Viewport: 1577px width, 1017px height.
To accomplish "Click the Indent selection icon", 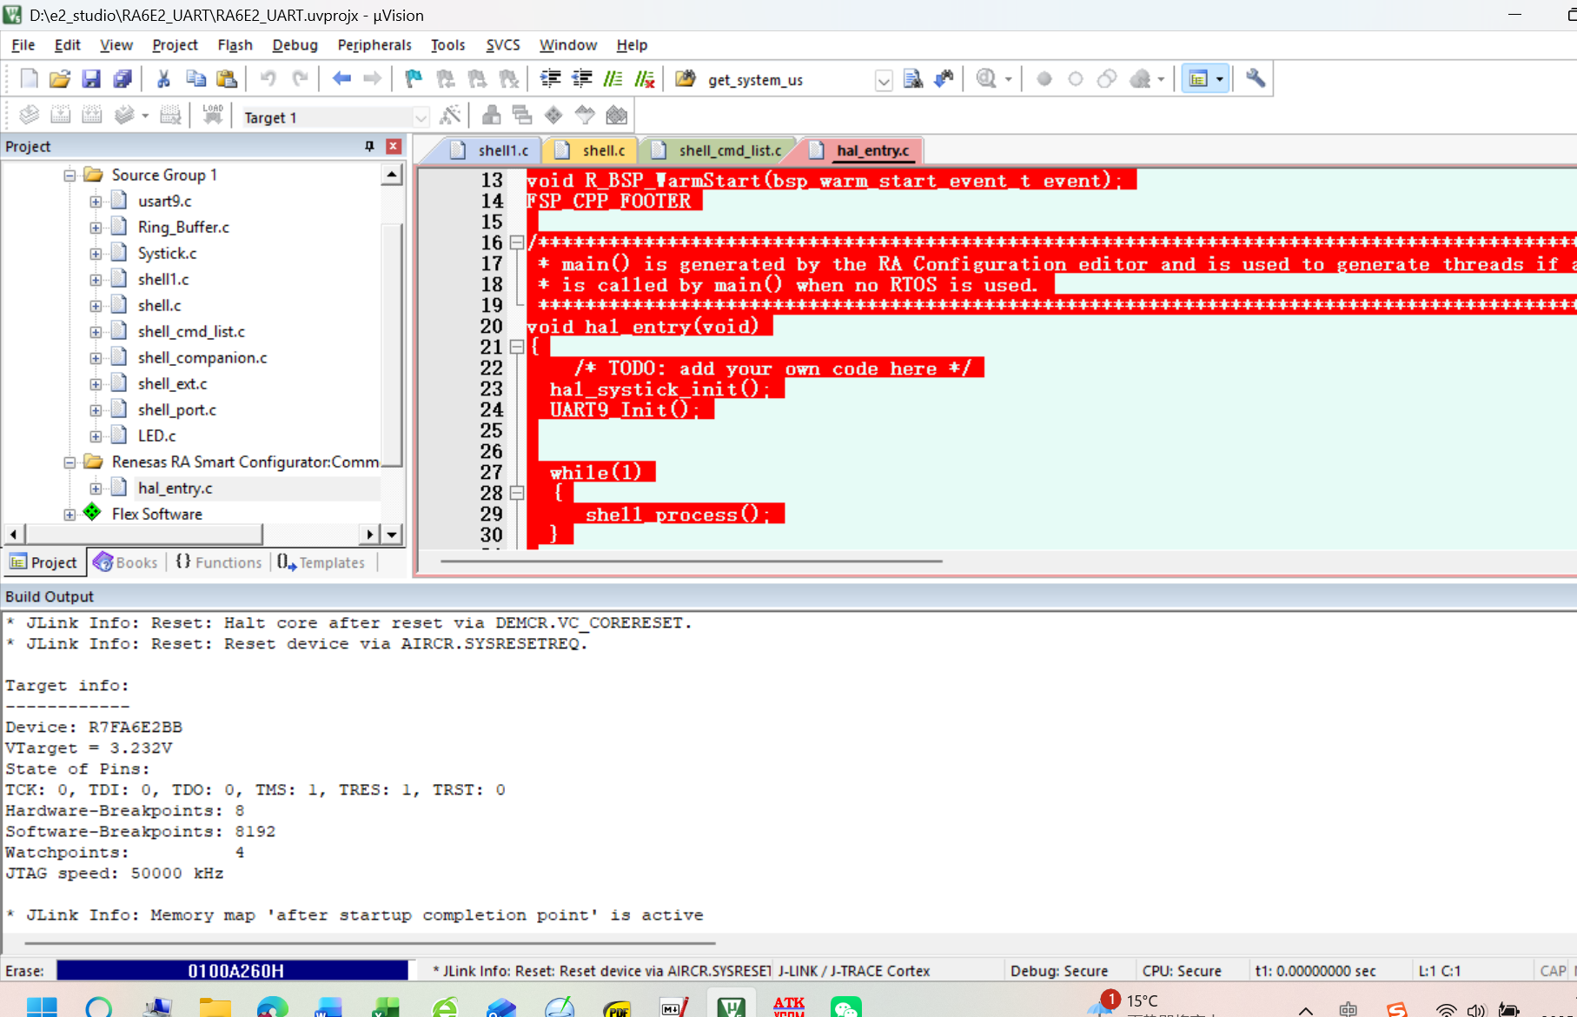I will [550, 79].
